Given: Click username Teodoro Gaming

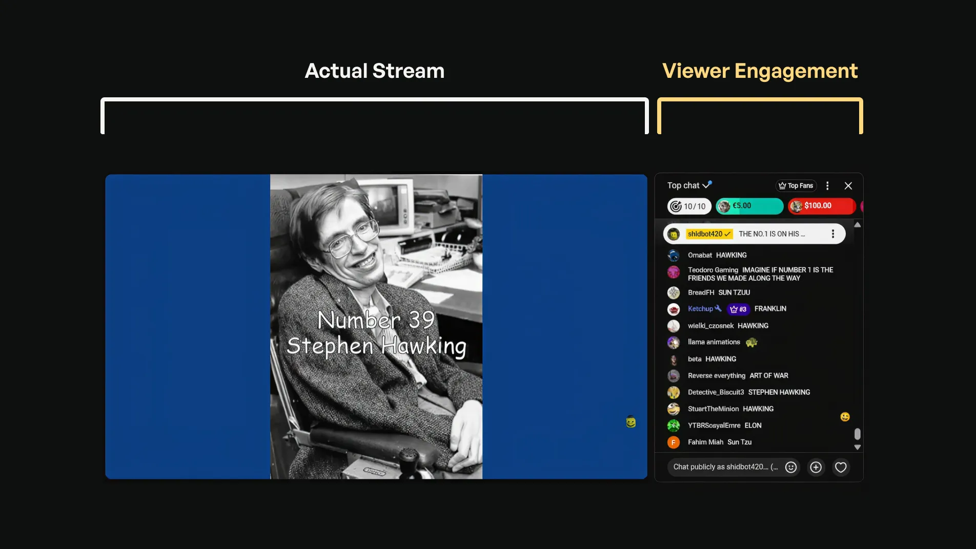Looking at the screenshot, I should [x=713, y=270].
